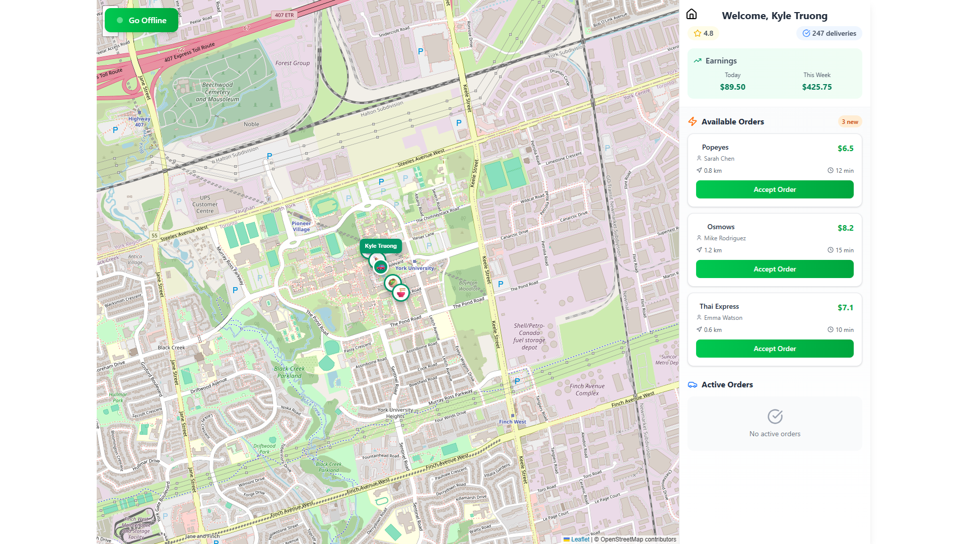Screen dimensions: 967x544
Task: Click the Earnings trend arrow icon
Action: [698, 60]
